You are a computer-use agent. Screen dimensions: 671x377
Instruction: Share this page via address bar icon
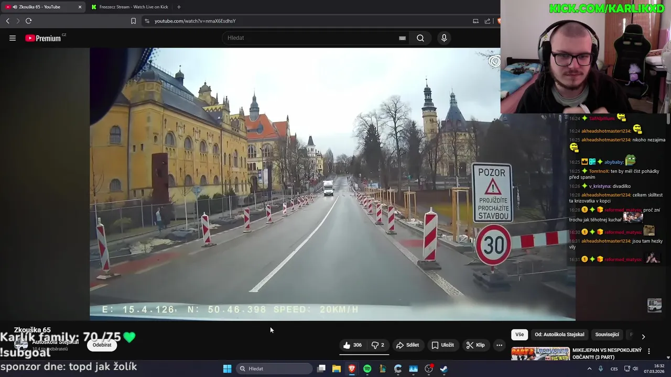click(x=488, y=21)
